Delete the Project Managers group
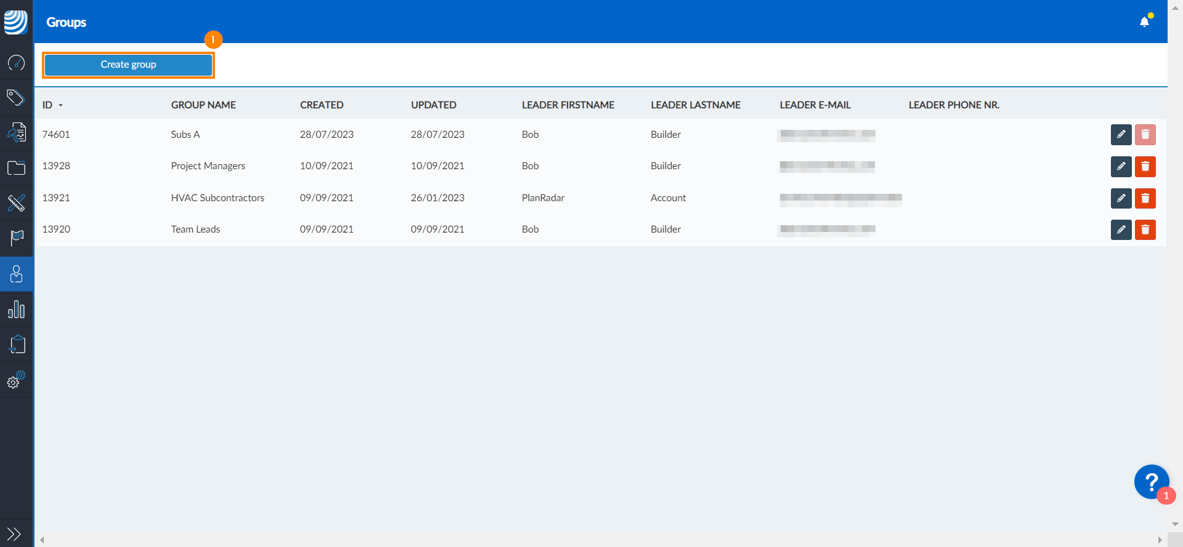1183x547 pixels. click(1145, 166)
